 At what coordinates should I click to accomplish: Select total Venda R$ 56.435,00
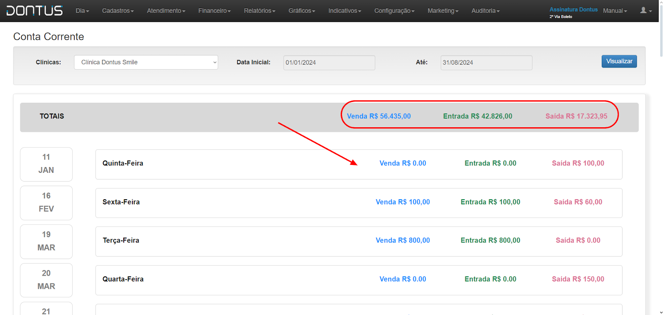379,116
